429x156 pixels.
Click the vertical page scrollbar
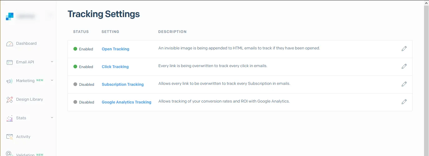click(426, 78)
